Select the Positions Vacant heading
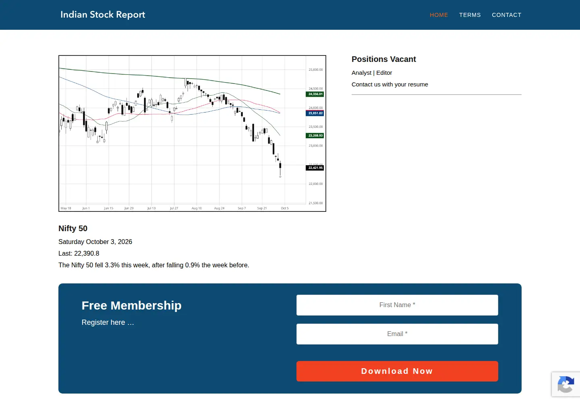The width and height of the screenshot is (580, 402). (384, 59)
